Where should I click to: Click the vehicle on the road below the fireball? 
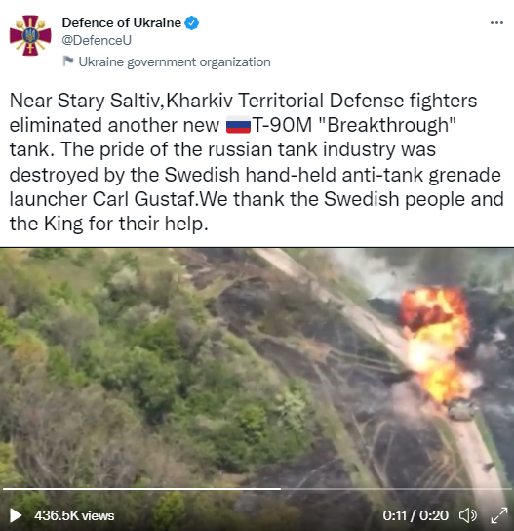click(462, 409)
